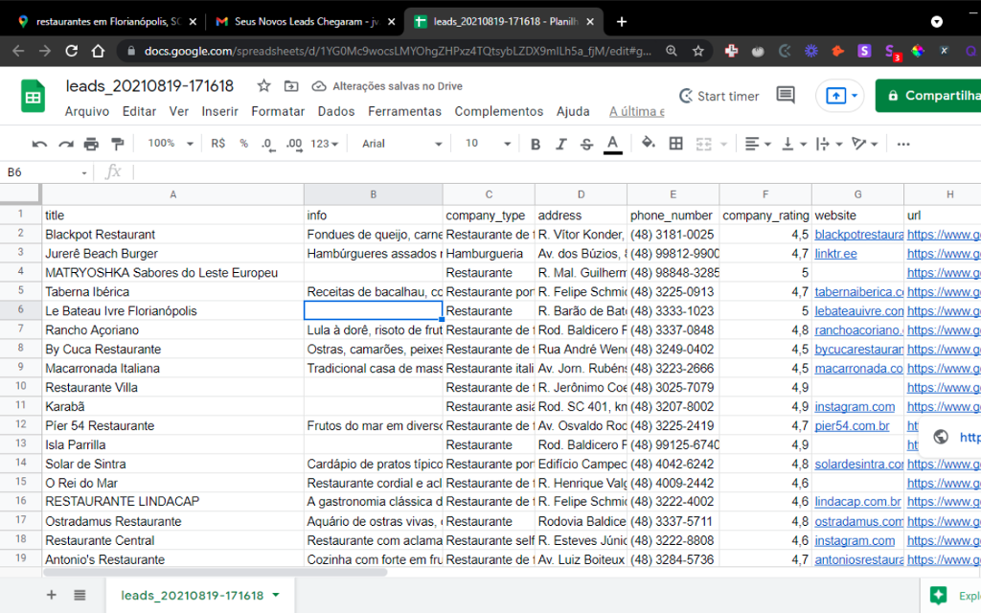Switch to the Seus Novos Leads Chegaram tab
This screenshot has height=613, width=981.
(x=307, y=22)
